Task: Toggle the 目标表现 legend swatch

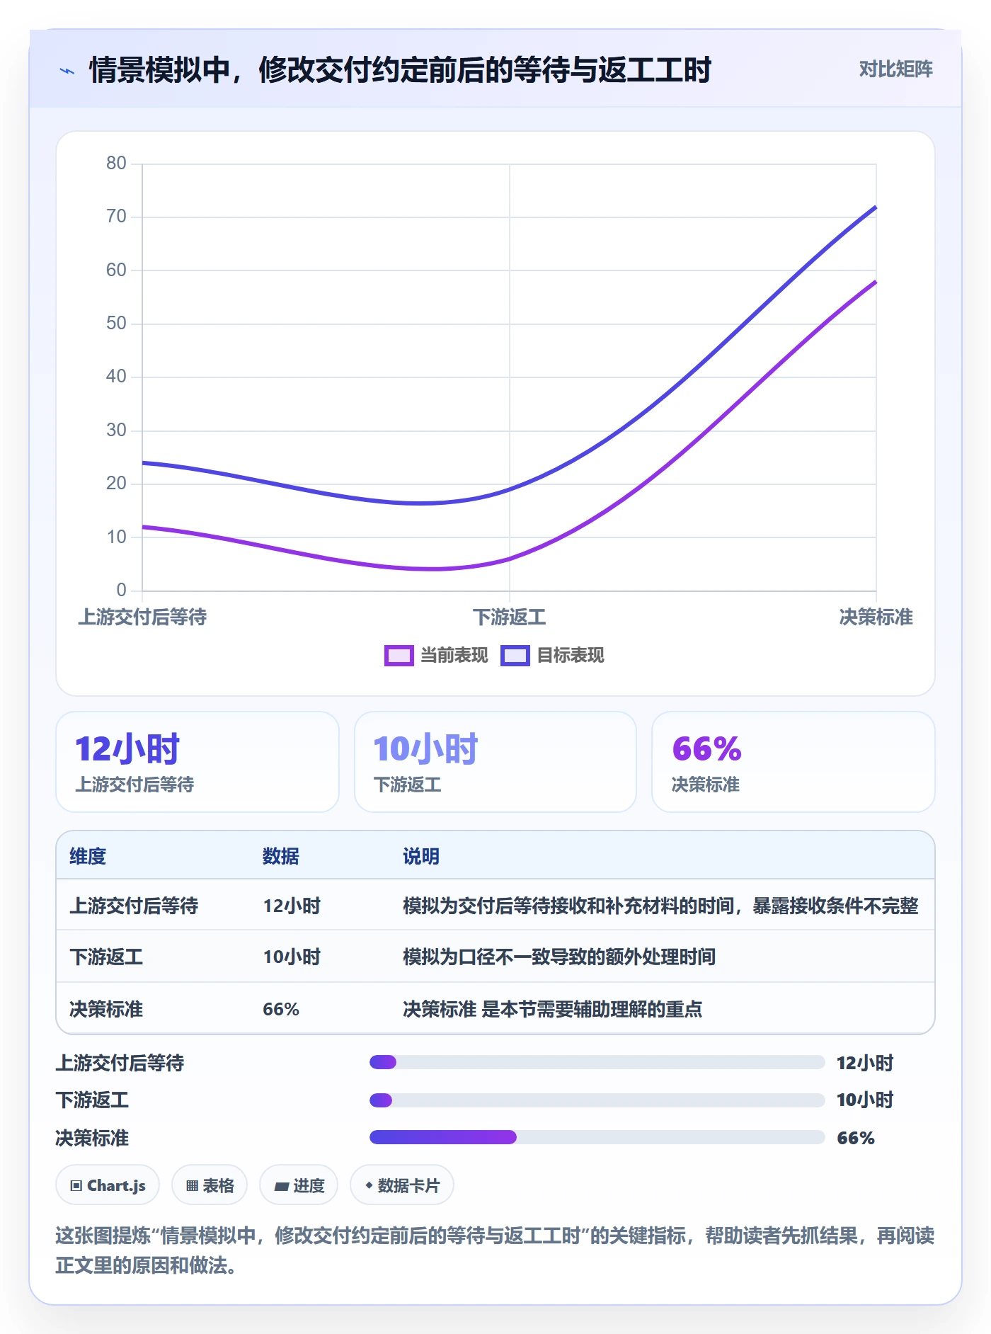Action: [515, 656]
